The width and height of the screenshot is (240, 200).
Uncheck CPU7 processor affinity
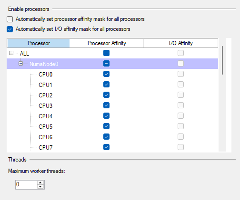(106, 147)
